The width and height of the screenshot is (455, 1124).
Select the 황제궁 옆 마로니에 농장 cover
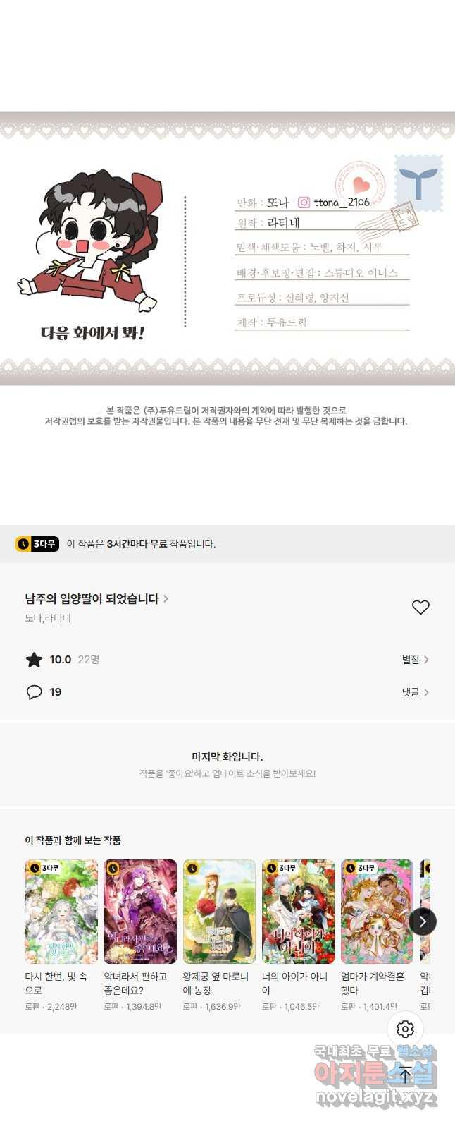click(x=219, y=912)
